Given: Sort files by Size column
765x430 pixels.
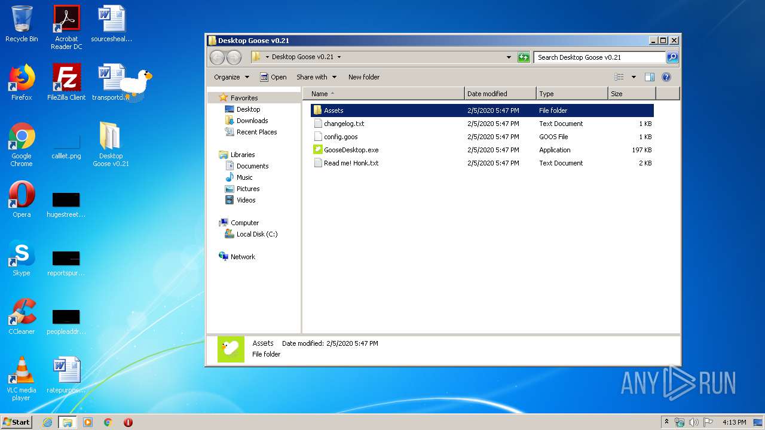Looking at the screenshot, I should 632,94.
